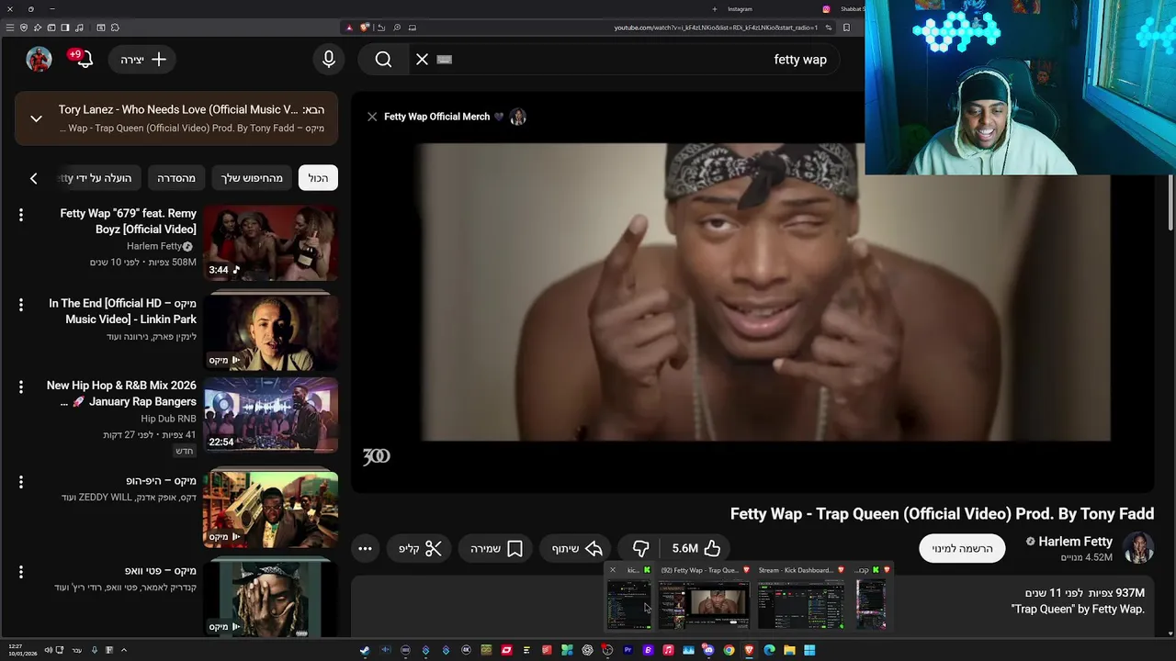Click the browser address bar URL
Image resolution: width=1176 pixels, height=661 pixels.
coord(715,28)
